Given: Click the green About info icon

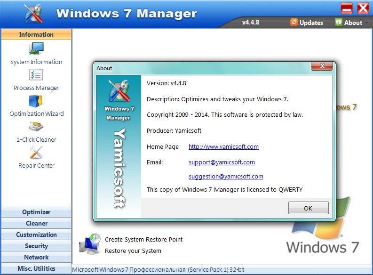Looking at the screenshot, I should (338, 22).
